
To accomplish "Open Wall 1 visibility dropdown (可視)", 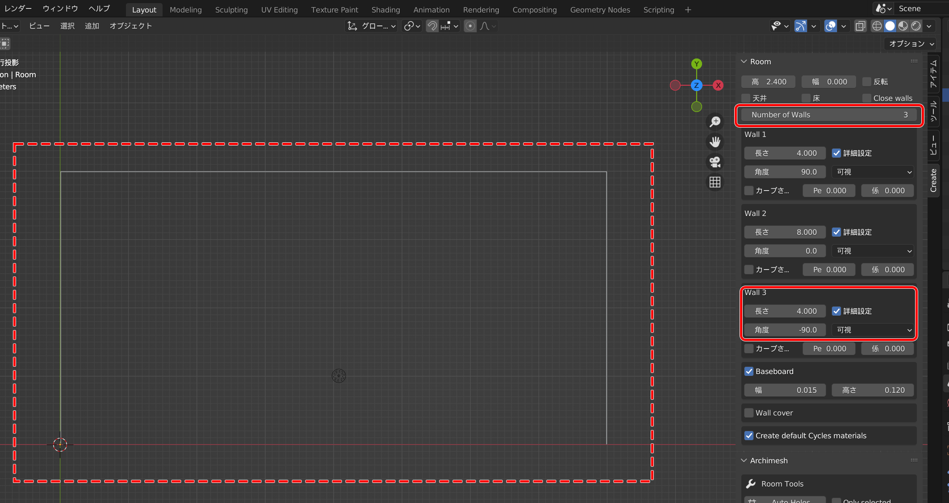I will pyautogui.click(x=873, y=172).
